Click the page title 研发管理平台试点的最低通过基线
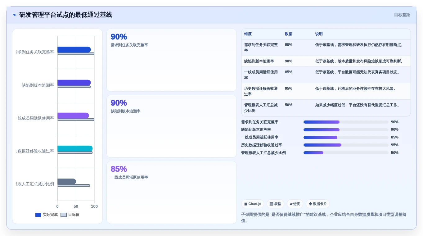The width and height of the screenshot is (423, 236). (66, 15)
